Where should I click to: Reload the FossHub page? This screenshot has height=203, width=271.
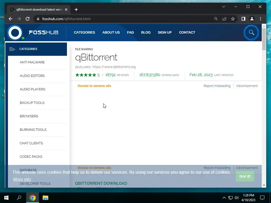click(x=28, y=19)
